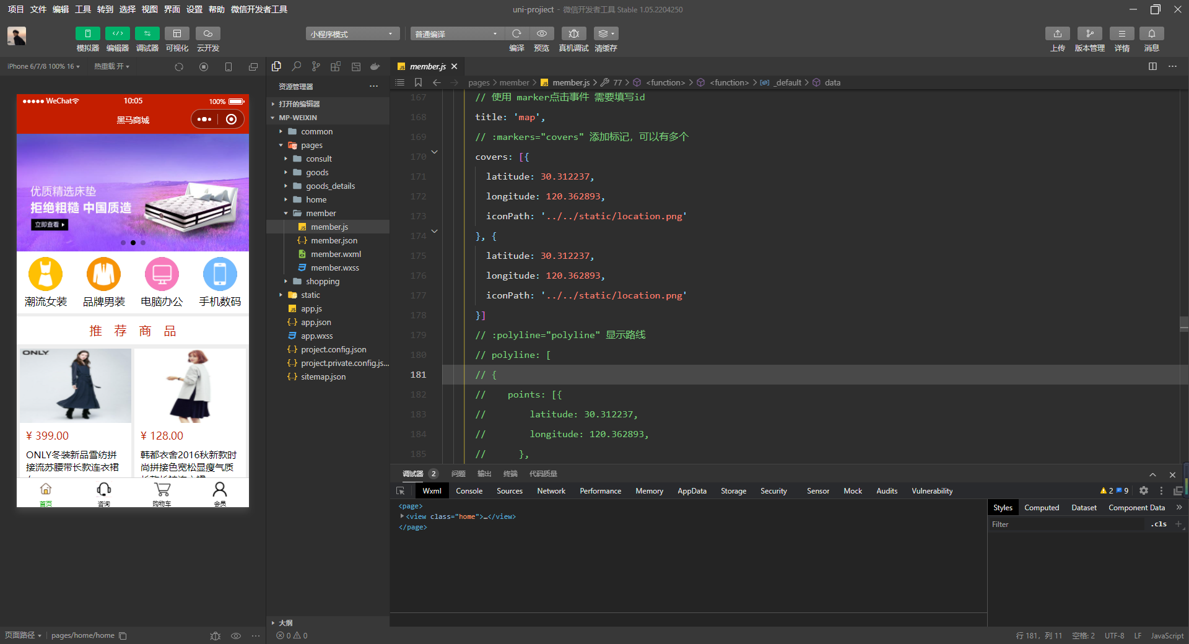Open the hot reload dropdown
The image size is (1189, 644).
112,66
